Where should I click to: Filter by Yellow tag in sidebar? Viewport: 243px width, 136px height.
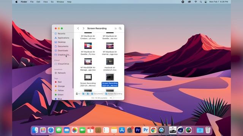59,90
